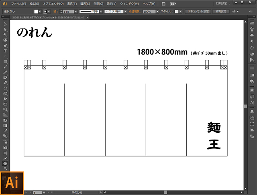
Task: Open the ファイル menu
Action: [x=18, y=4]
